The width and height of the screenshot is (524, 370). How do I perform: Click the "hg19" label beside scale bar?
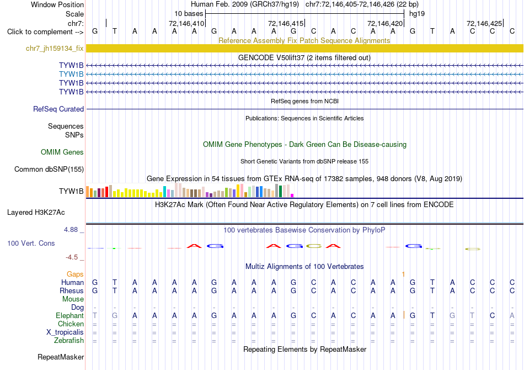417,14
